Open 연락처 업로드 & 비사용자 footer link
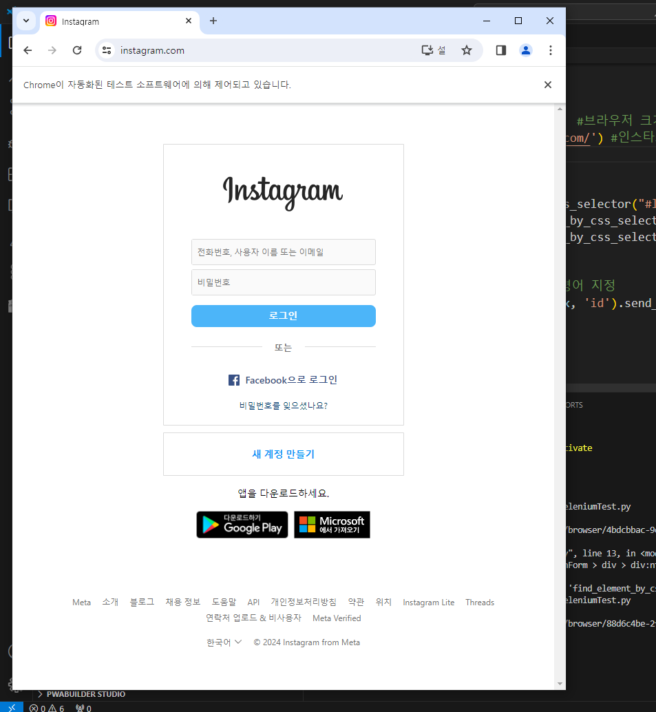Image resolution: width=656 pixels, height=712 pixels. tap(254, 618)
